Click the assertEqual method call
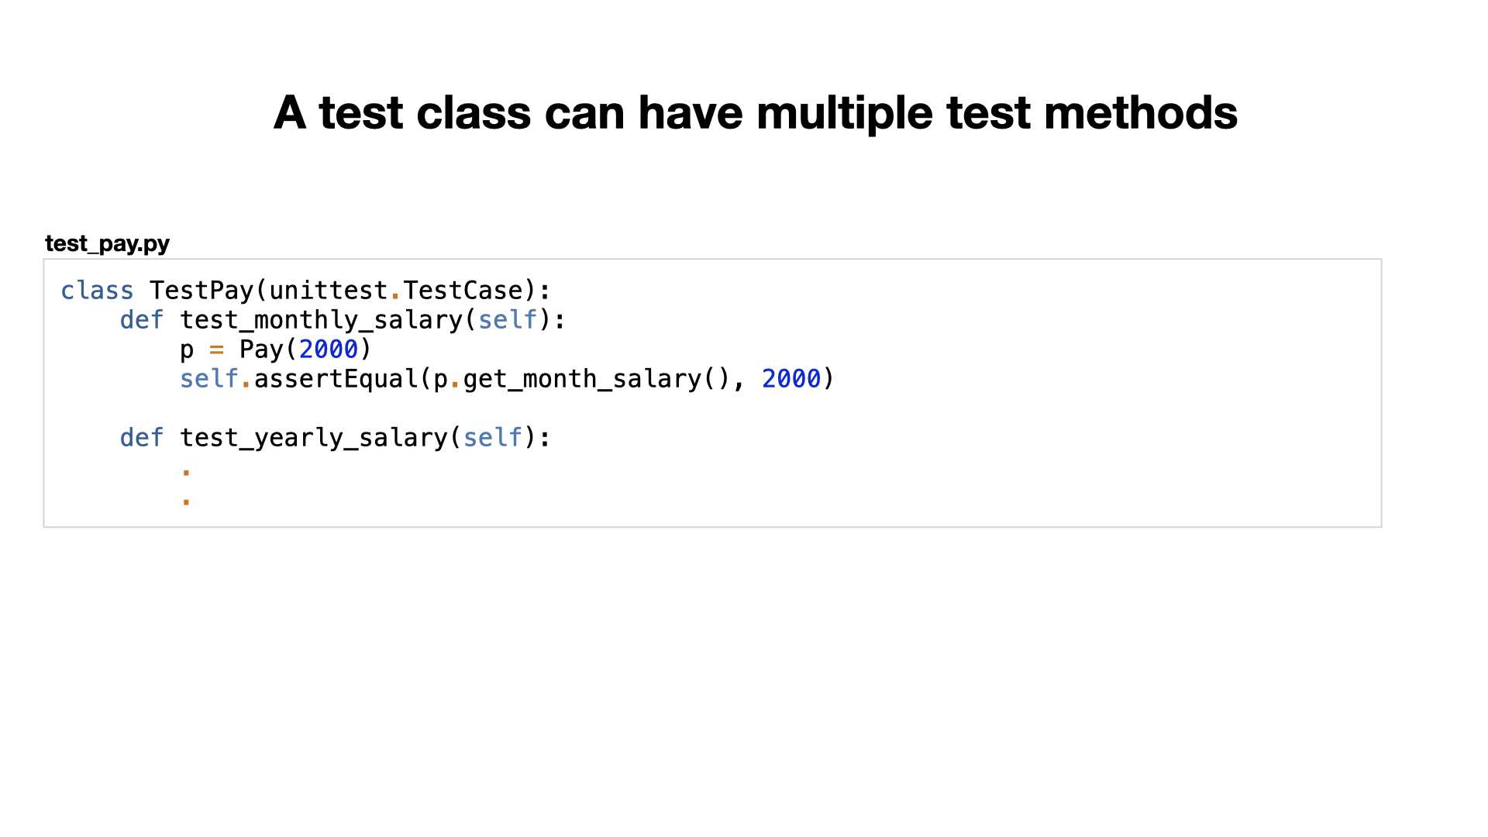 (x=336, y=379)
